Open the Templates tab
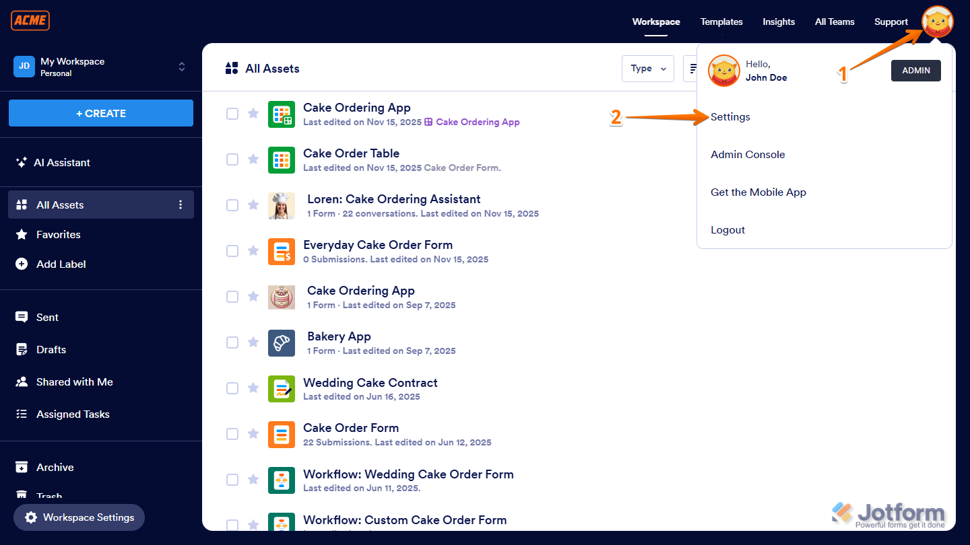Image resolution: width=970 pixels, height=545 pixels. [x=721, y=22]
